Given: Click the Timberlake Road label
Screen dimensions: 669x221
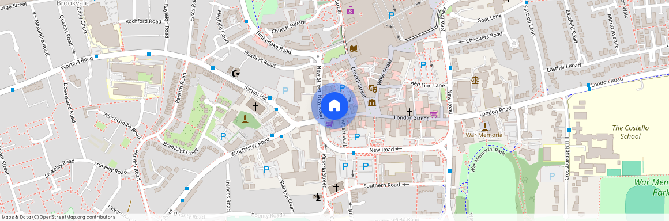Looking at the screenshot, I should pyautogui.click(x=273, y=43).
